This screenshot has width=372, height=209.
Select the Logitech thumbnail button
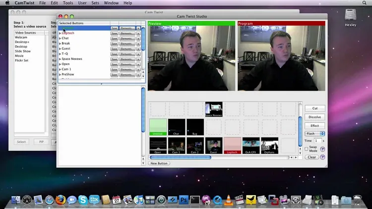point(232,146)
